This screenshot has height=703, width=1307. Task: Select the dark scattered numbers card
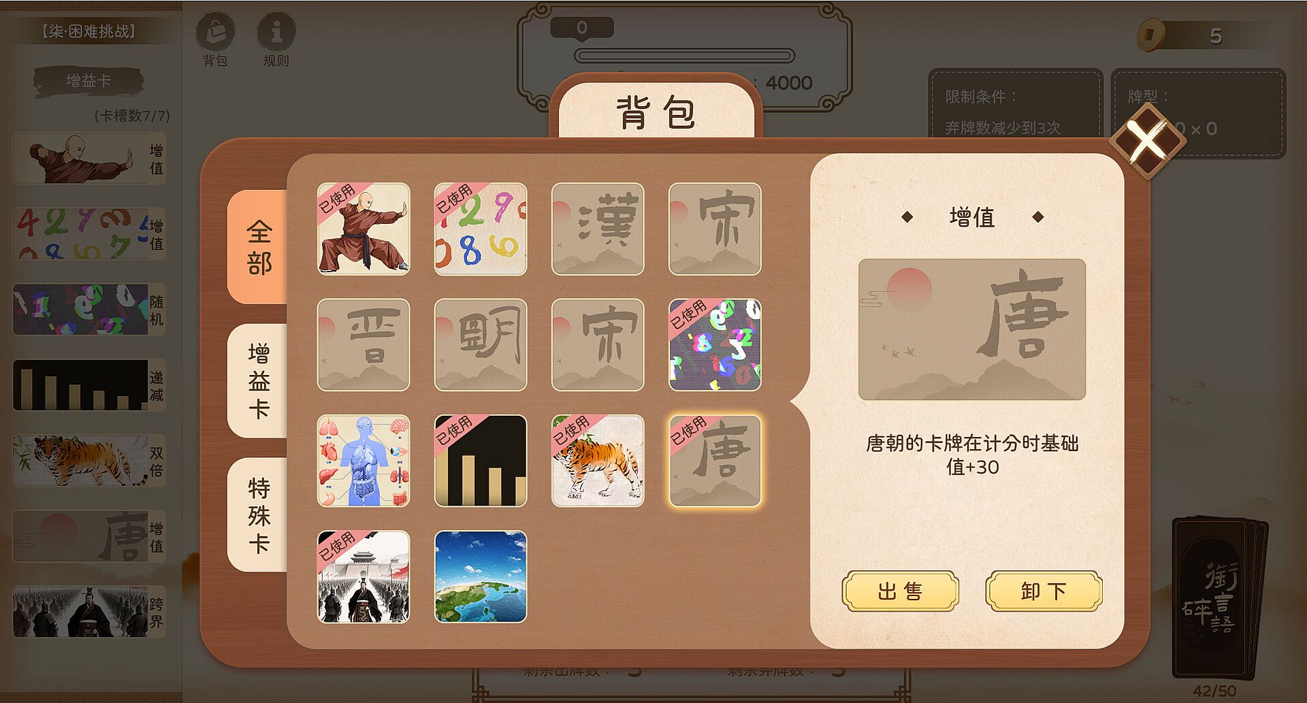point(715,345)
